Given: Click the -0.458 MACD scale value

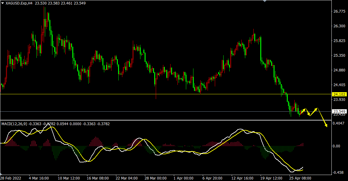Looking at the screenshot, I should pyautogui.click(x=339, y=173).
